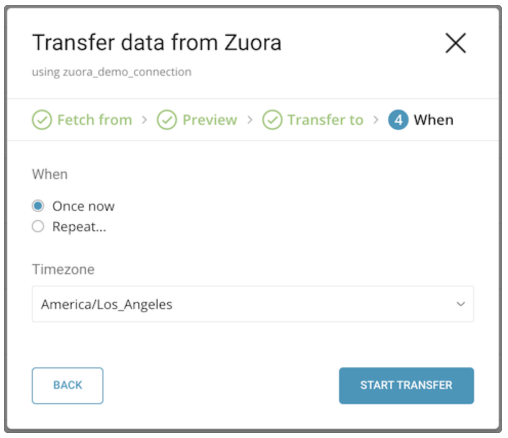Click the separator arrow after Transfer to
The width and height of the screenshot is (508, 438).
[x=376, y=120]
